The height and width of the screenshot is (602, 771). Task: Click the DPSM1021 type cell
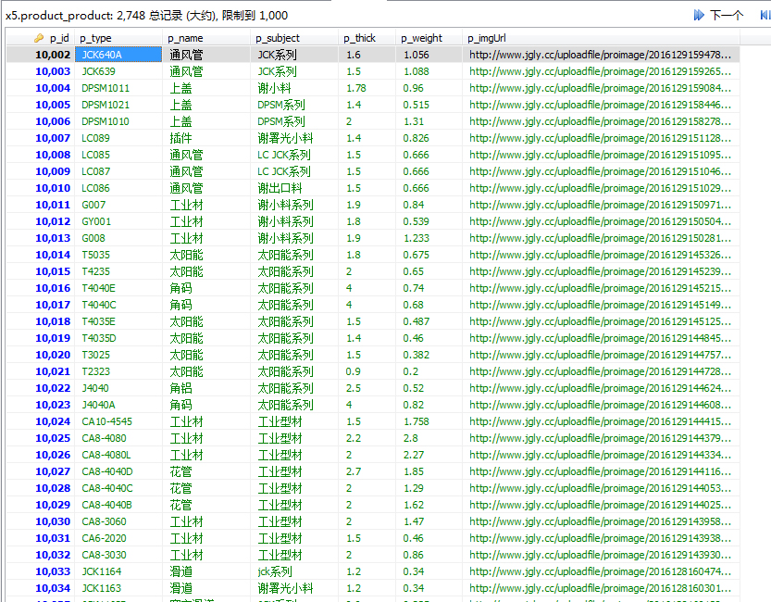point(118,105)
